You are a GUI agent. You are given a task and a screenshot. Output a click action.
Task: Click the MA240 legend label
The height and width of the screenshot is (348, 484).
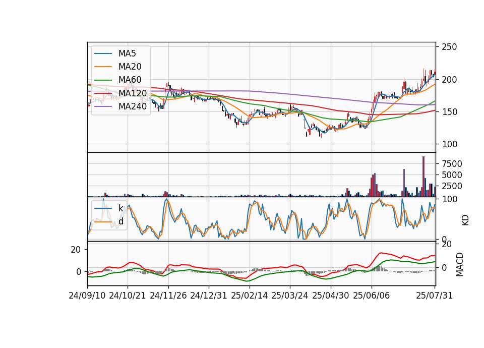tap(133, 106)
